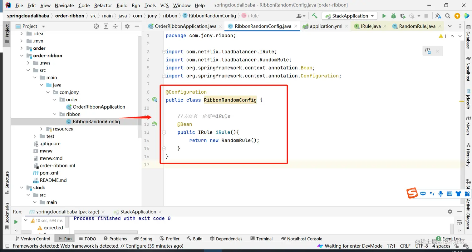The width and height of the screenshot is (472, 252).
Task: Open the Refactor menu
Action: (103, 5)
